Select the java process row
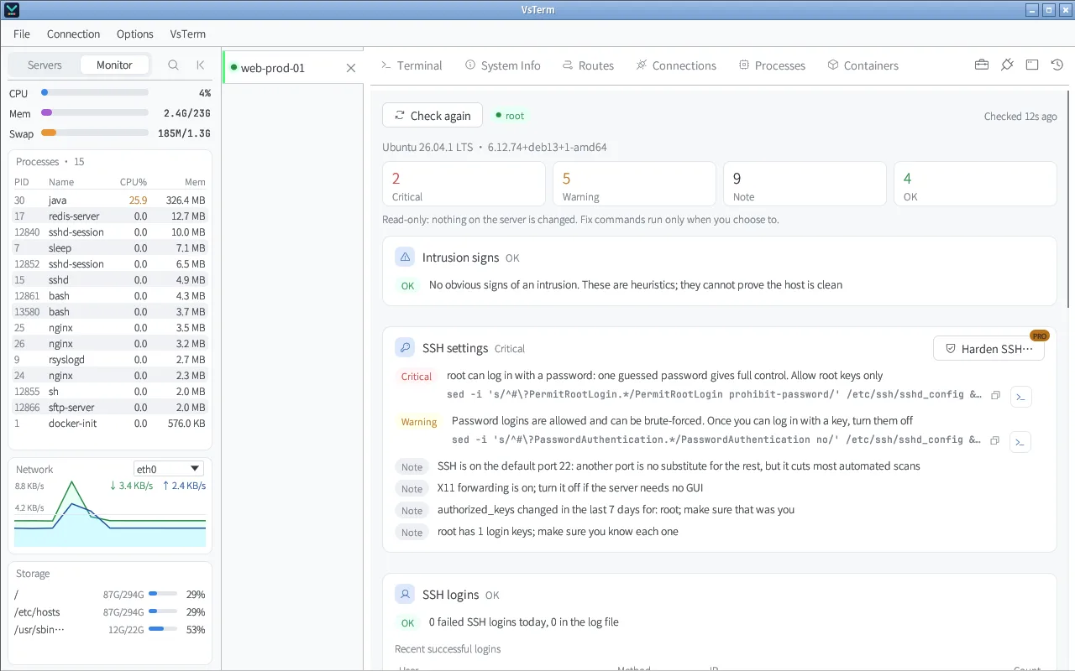Viewport: 1075px width, 671px height. click(109, 200)
